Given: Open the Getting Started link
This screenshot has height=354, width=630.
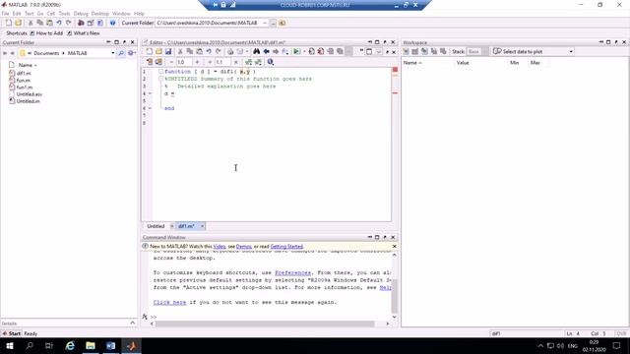Looking at the screenshot, I should pyautogui.click(x=286, y=247).
